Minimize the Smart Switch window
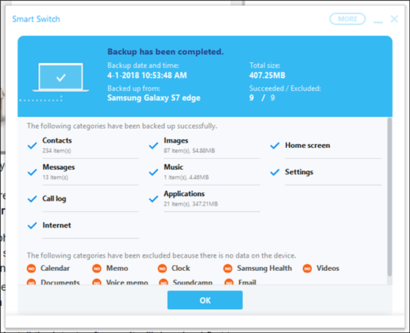Image resolution: width=410 pixels, height=333 pixels. pos(378,21)
